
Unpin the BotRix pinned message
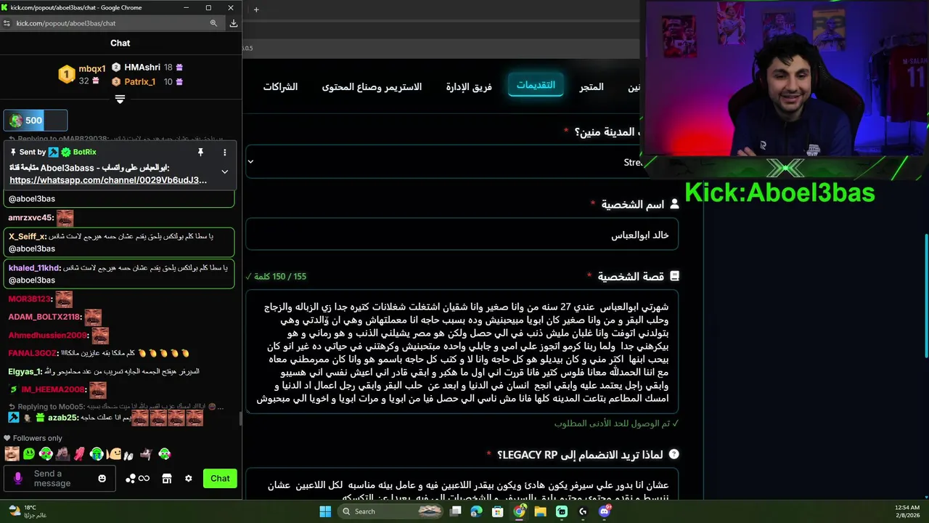pyautogui.click(x=200, y=152)
